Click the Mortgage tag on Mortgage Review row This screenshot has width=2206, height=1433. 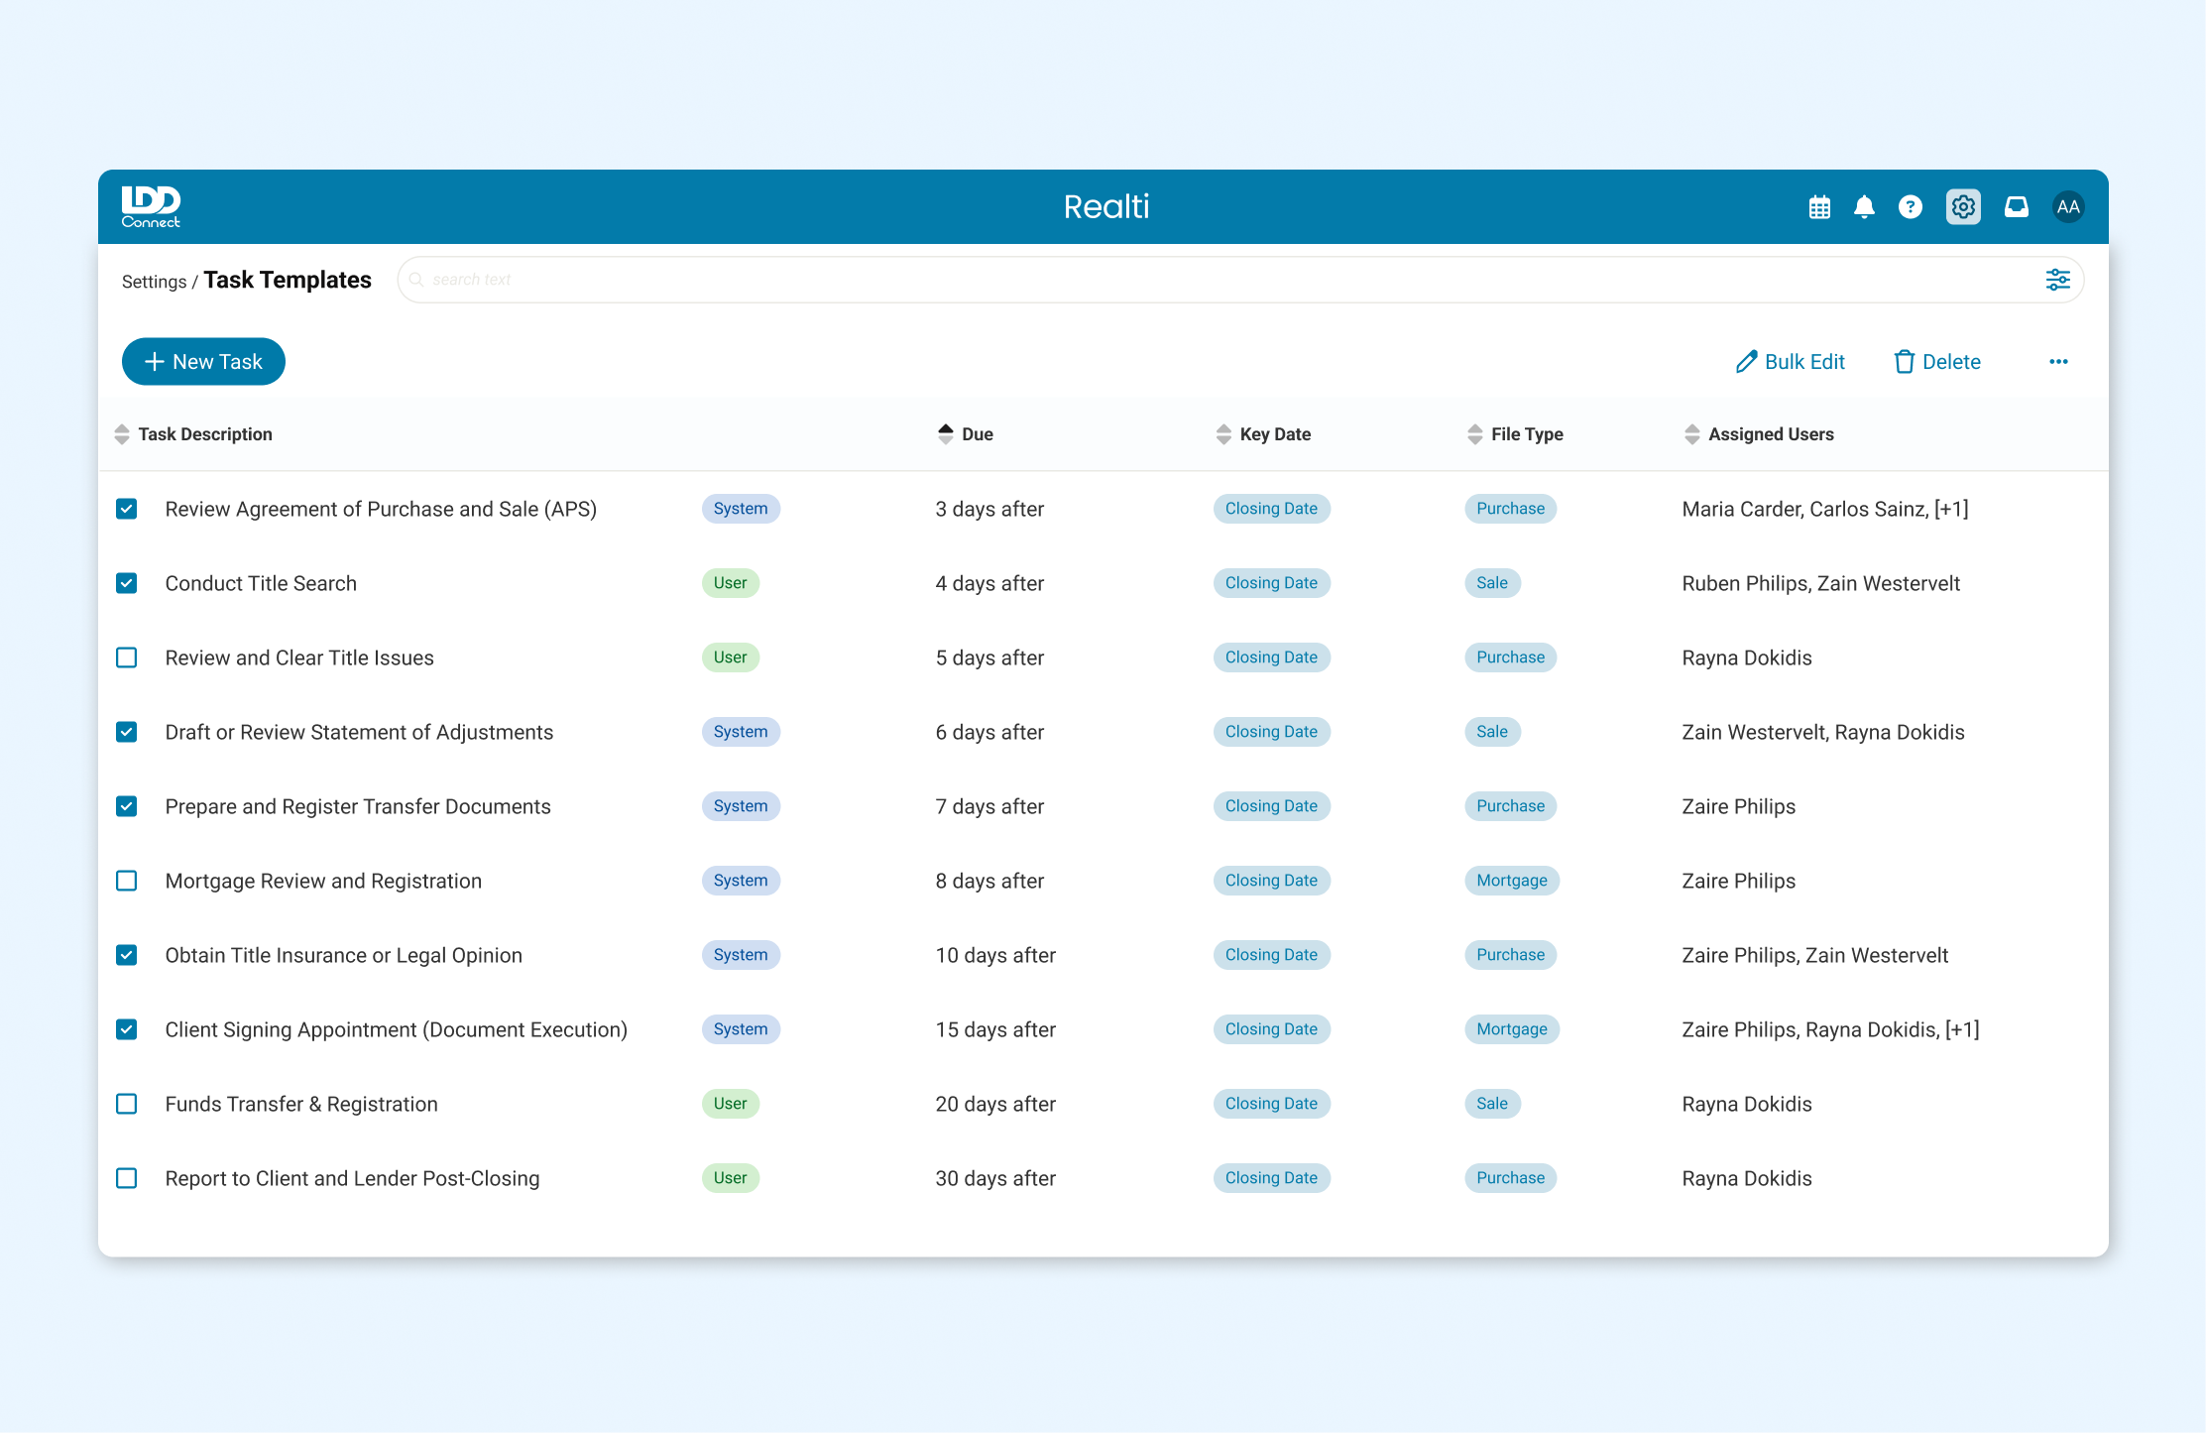click(x=1511, y=881)
